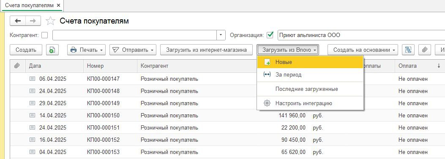This screenshot has height=159, width=445.
Task: Add page to favorites with star icon
Action: pos(51,21)
